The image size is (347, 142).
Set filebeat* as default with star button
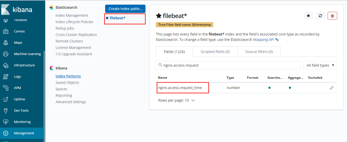click(x=308, y=16)
